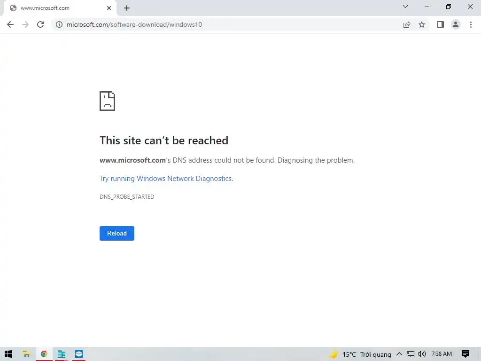Open a new tab with the plus button
481x361 pixels.
pyautogui.click(x=127, y=8)
